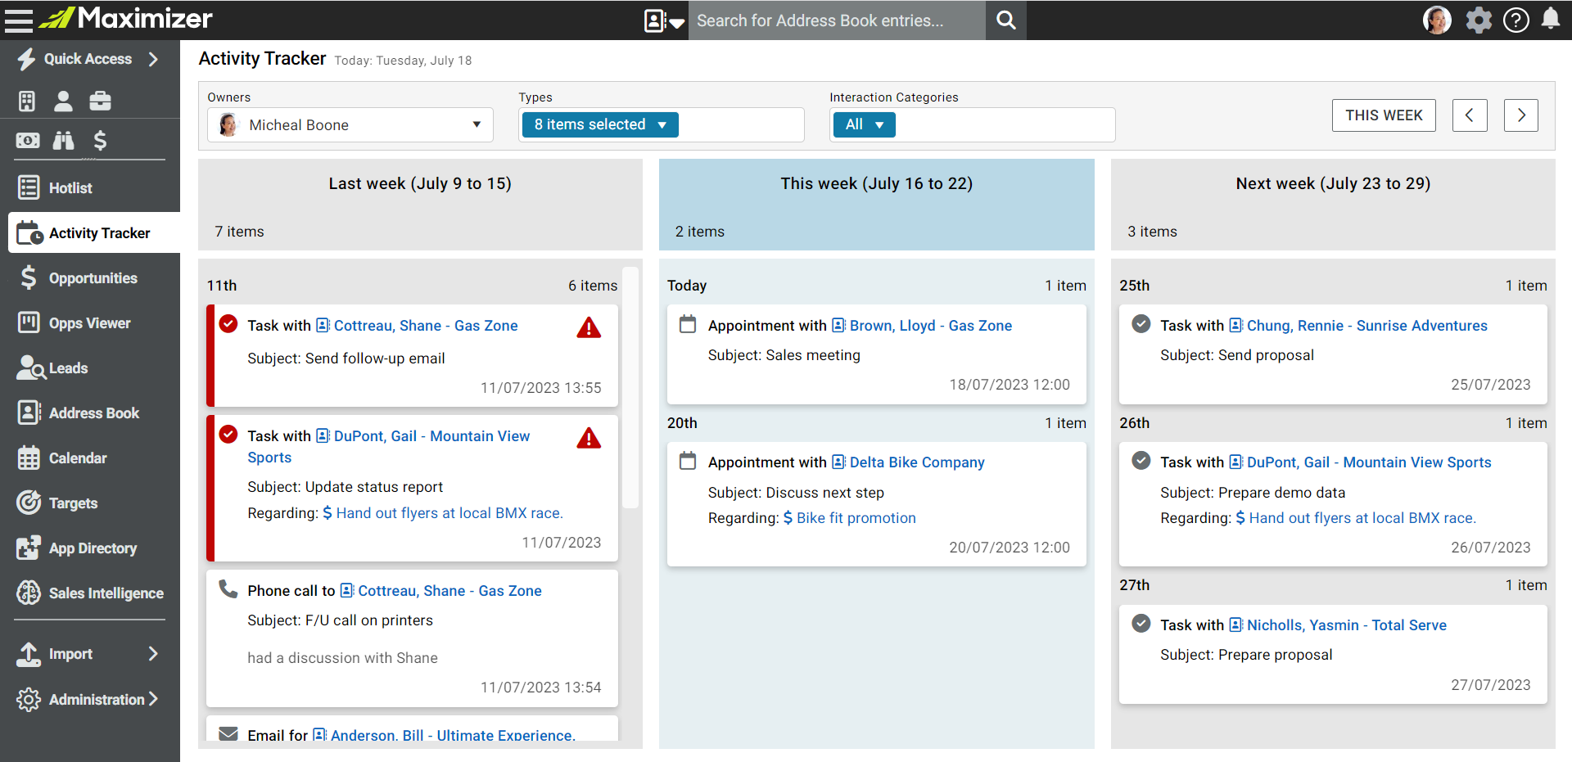Open 'Chung, Rennie - Sunrise Adventures' link
The width and height of the screenshot is (1572, 762).
coord(1367,326)
